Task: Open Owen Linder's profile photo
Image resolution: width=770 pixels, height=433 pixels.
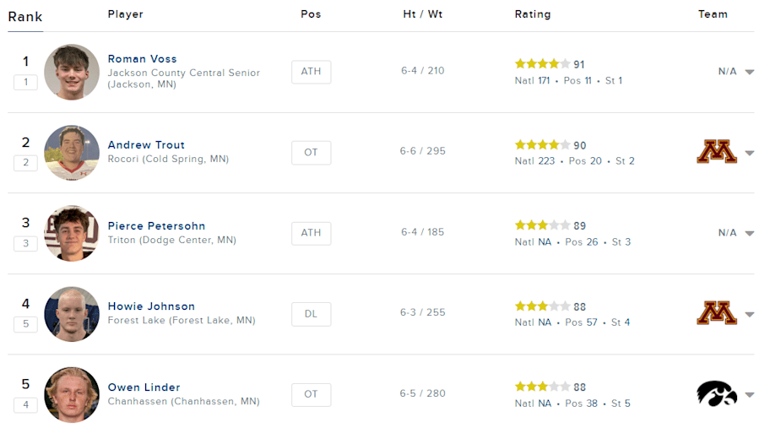Action: coord(72,395)
